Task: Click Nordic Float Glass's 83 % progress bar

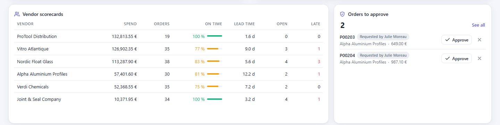Action: [215, 61]
